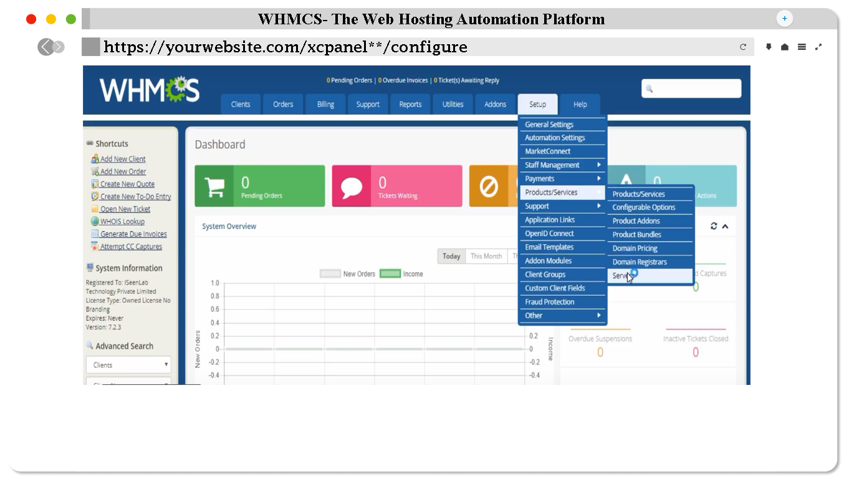Click the WHMCS logo

[150, 90]
